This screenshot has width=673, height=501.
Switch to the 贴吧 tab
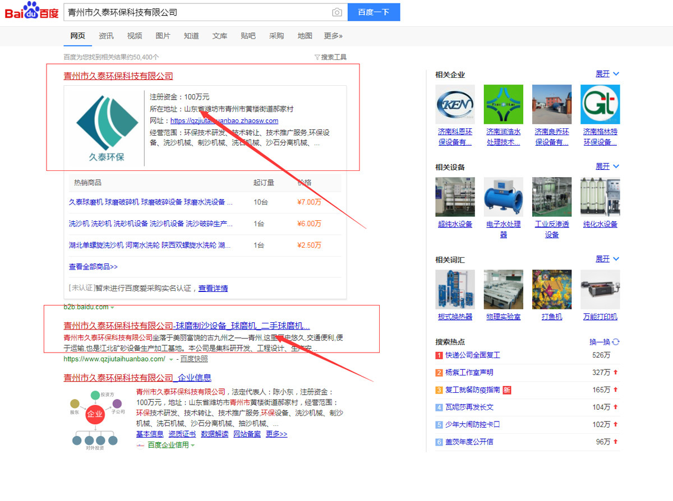point(248,36)
